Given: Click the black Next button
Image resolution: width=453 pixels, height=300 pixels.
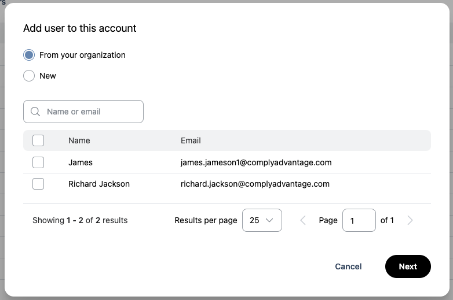Looking at the screenshot, I should click(x=408, y=266).
